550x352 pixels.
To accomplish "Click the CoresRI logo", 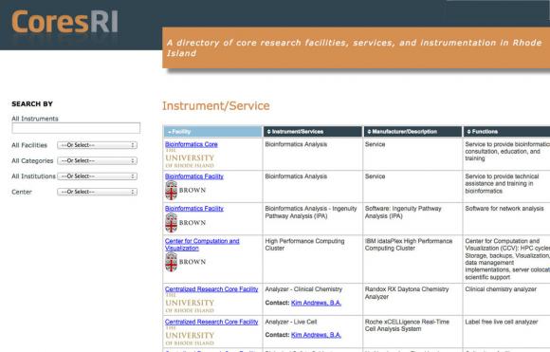I will [x=64, y=22].
